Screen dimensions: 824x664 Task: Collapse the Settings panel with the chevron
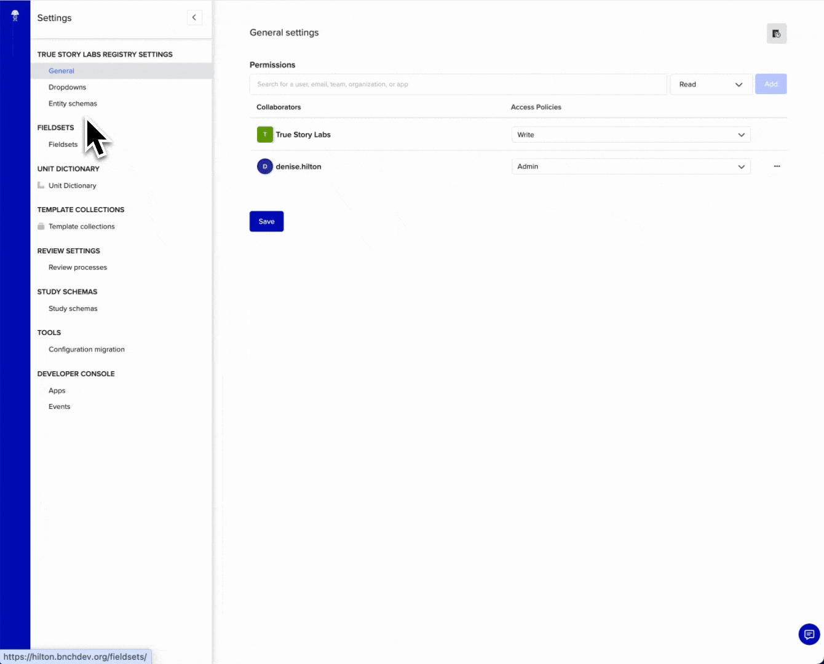[194, 17]
